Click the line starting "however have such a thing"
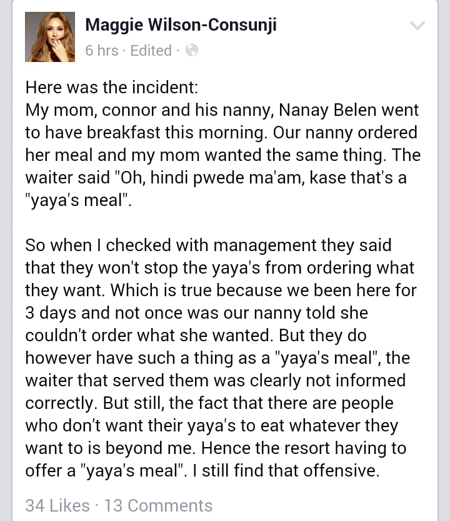Screen dimensions: 450x521 coord(217,358)
